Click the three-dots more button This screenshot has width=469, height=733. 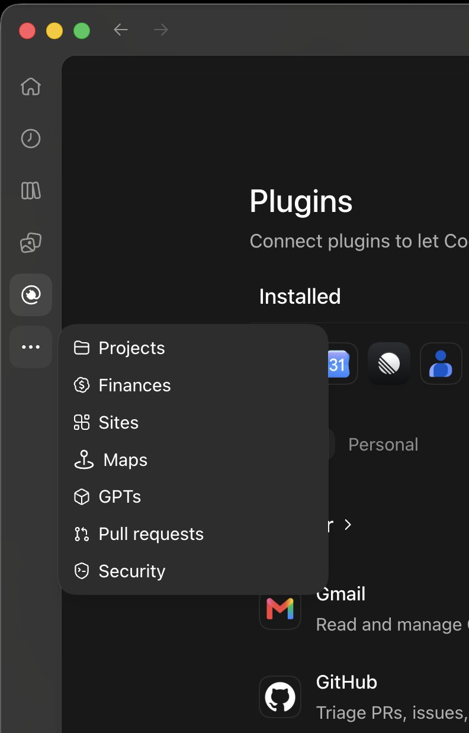coord(31,347)
